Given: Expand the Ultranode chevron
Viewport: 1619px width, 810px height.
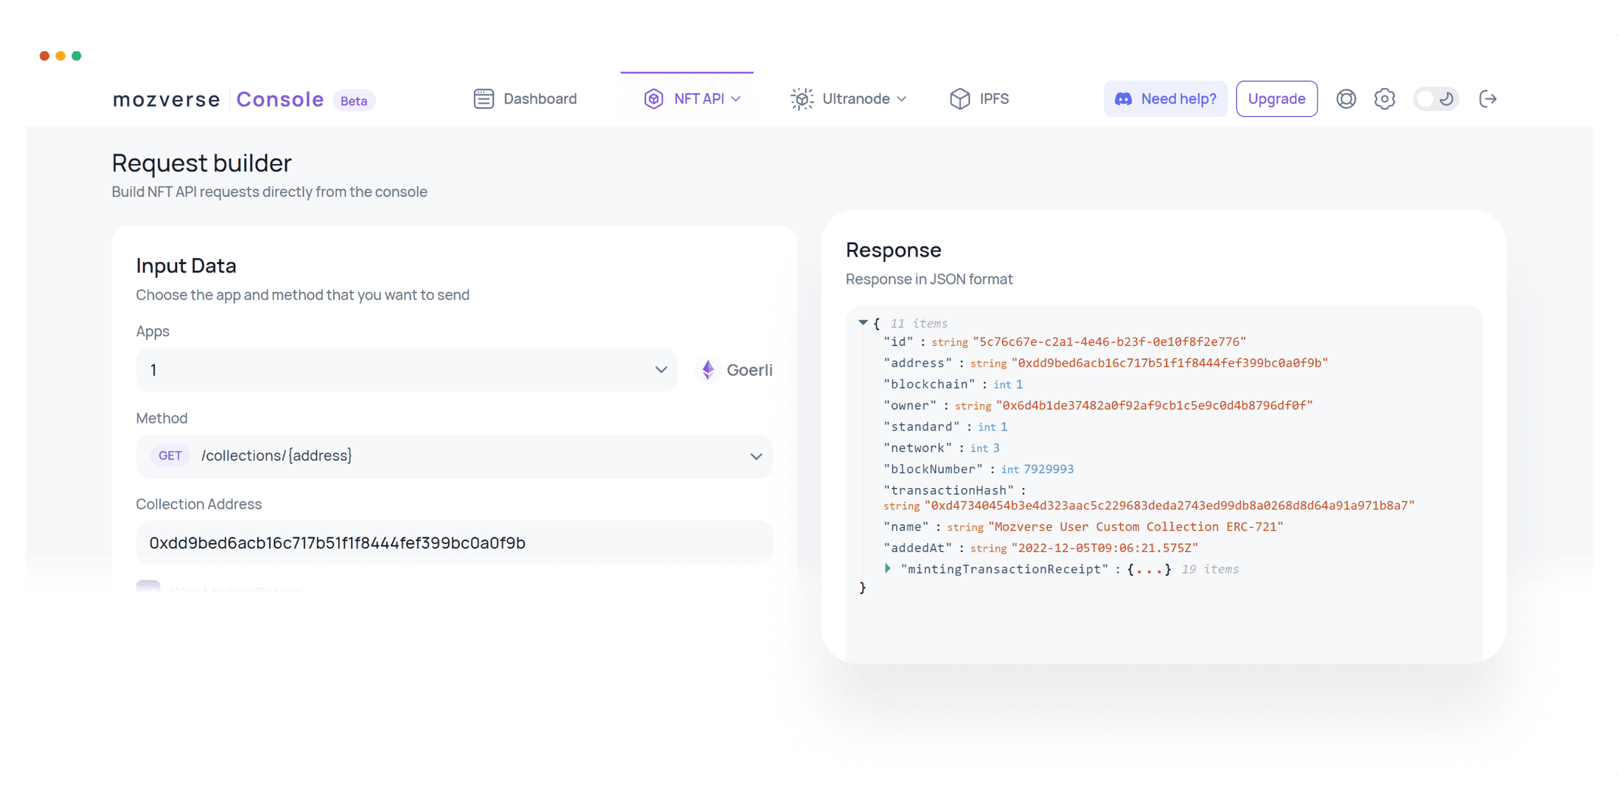Looking at the screenshot, I should [x=901, y=99].
